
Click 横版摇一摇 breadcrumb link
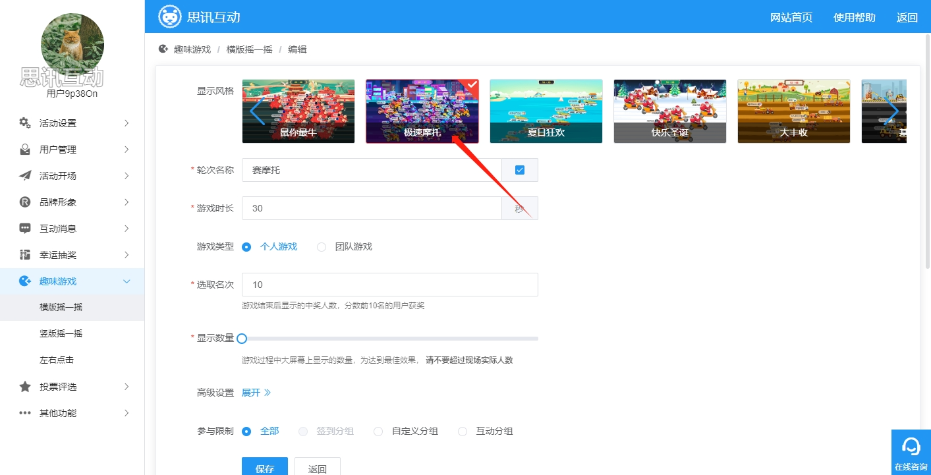pyautogui.click(x=249, y=49)
